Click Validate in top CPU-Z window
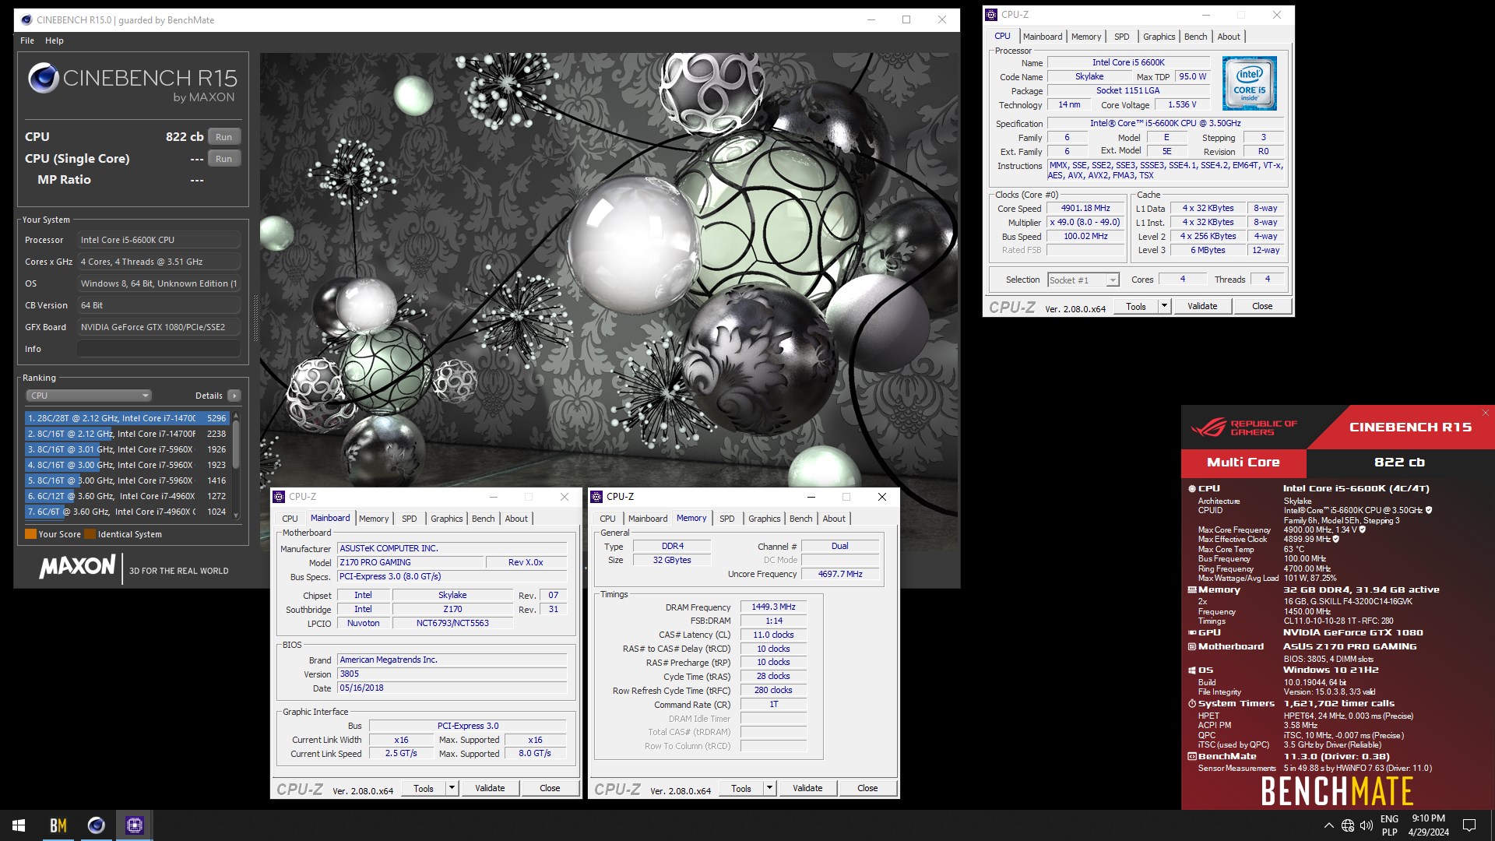 pyautogui.click(x=1202, y=307)
